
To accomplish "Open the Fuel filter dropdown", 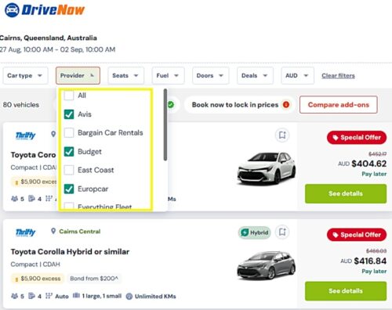I will click(x=169, y=76).
